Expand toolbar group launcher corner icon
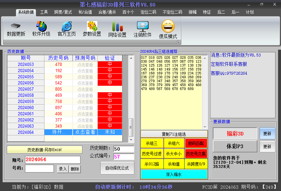This screenshot has width=281, height=191. [x=178, y=42]
